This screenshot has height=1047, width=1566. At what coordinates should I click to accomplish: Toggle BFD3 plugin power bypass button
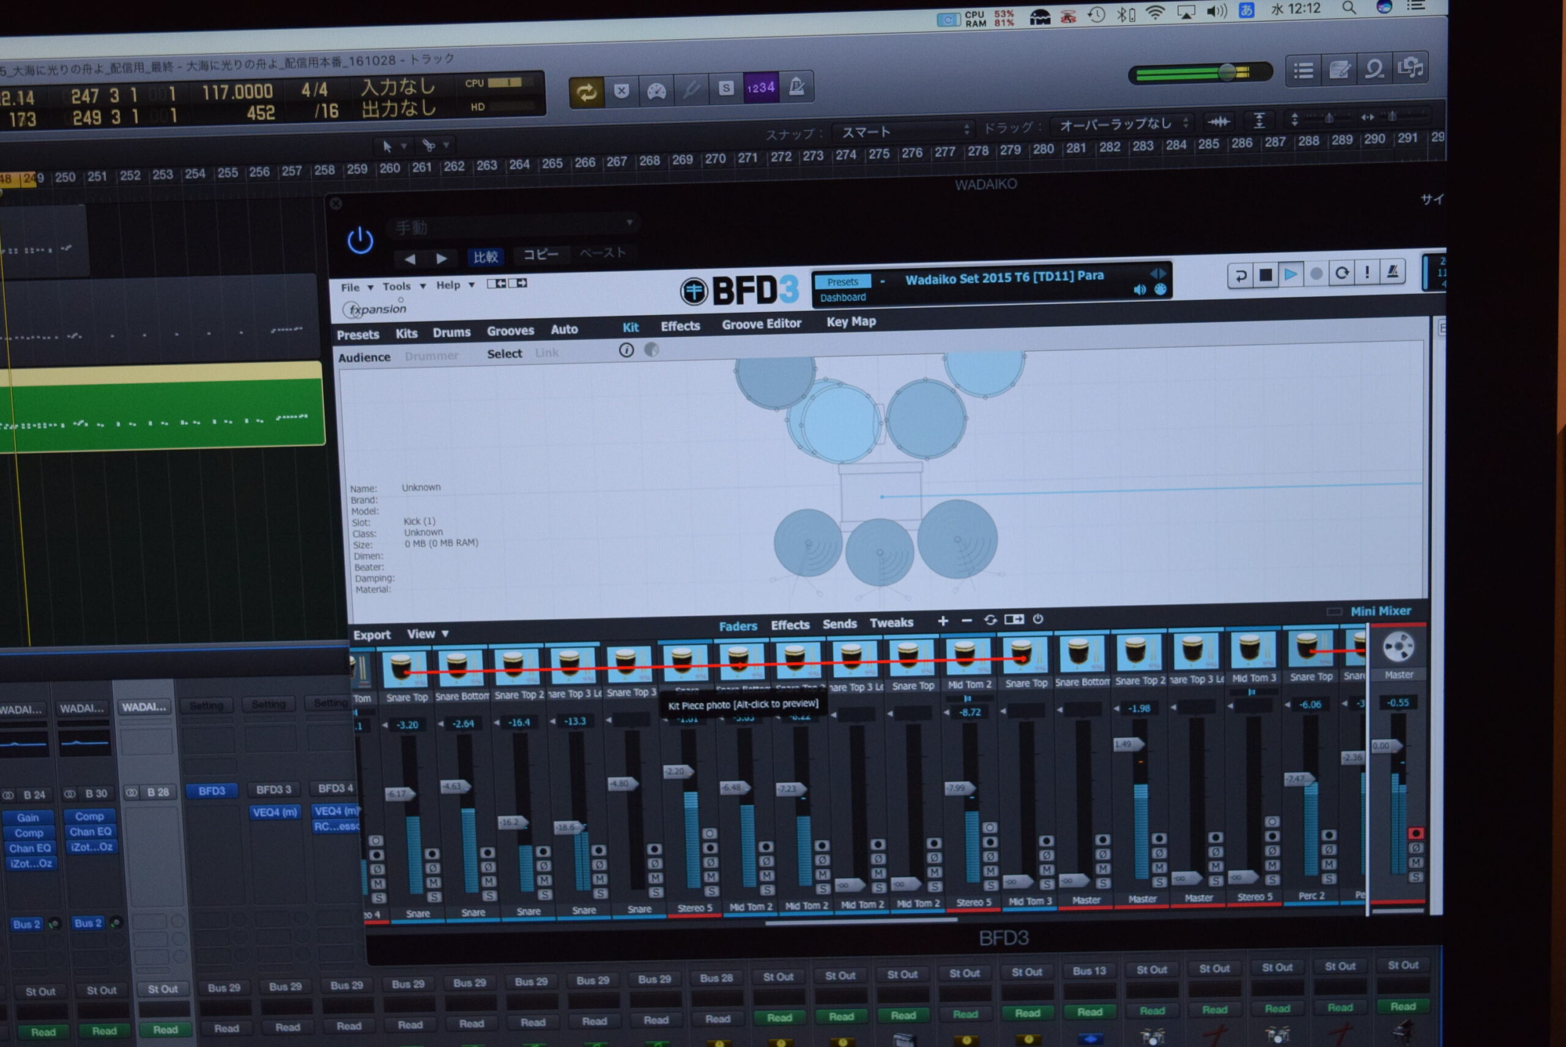tap(360, 240)
